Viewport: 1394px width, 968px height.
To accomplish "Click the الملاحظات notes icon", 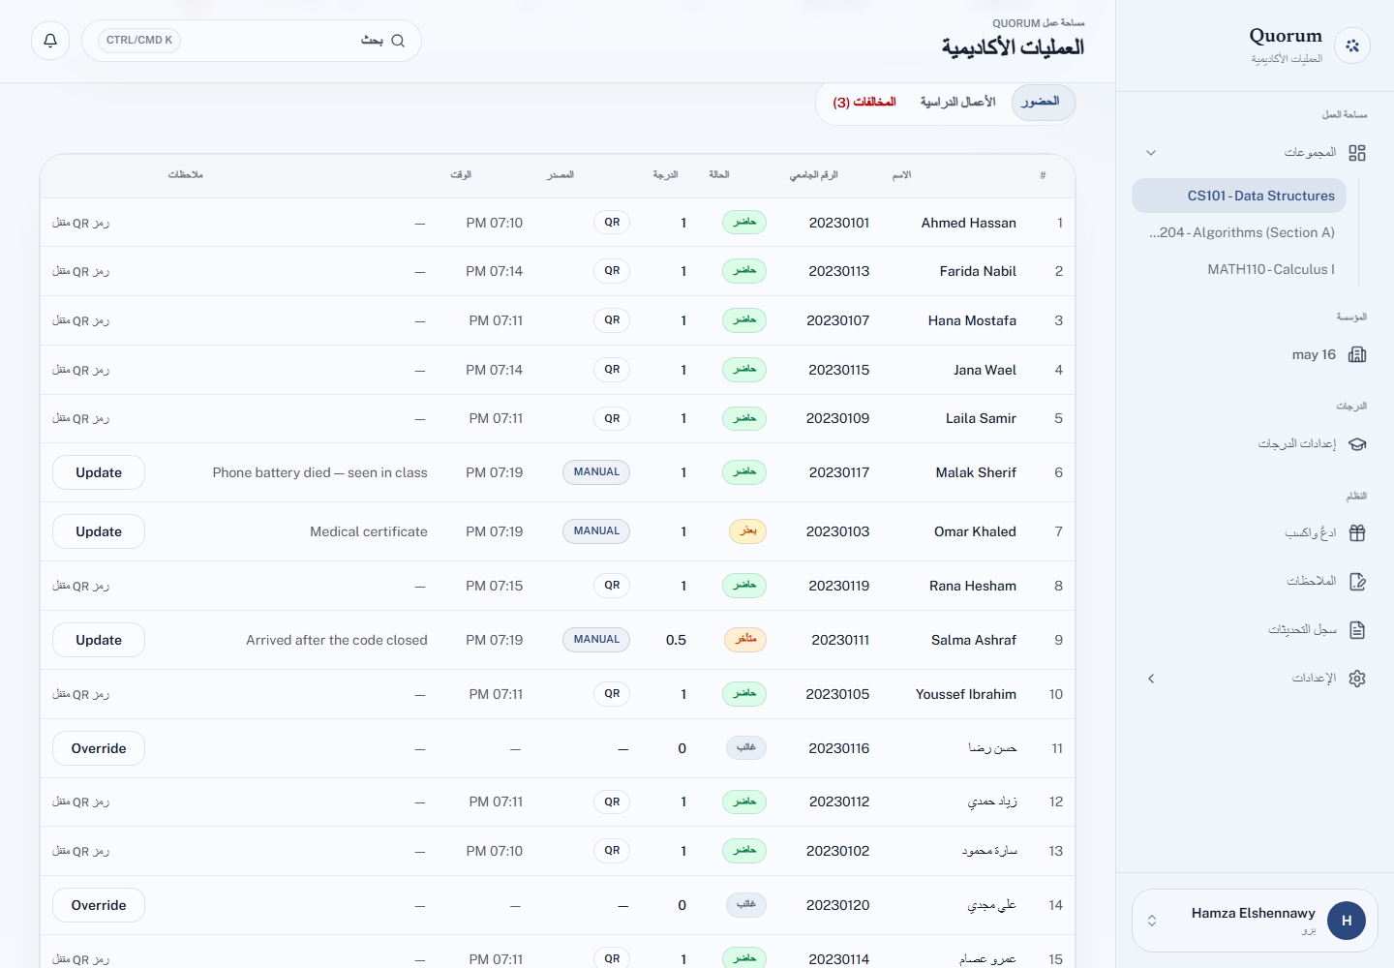I will coord(1357,581).
